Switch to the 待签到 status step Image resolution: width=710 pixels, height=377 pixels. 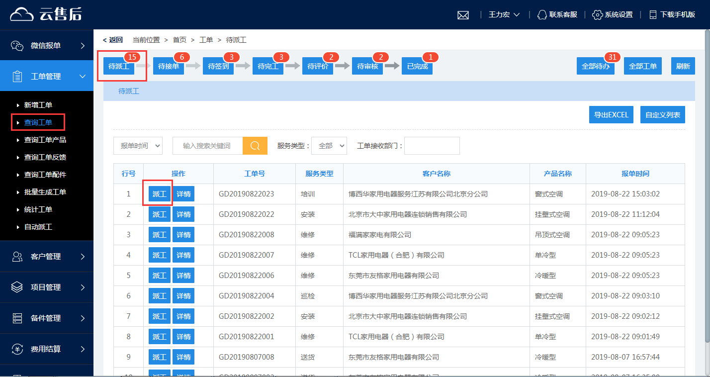pos(218,66)
